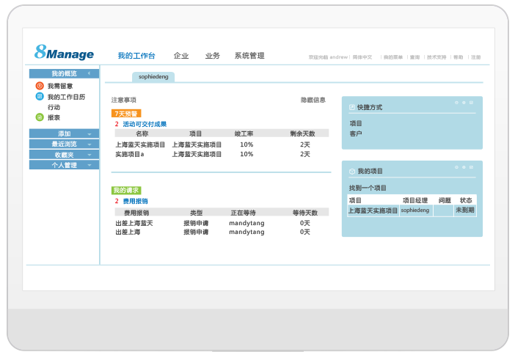The image size is (515, 352).
Task: Click 隐藏信息 to hide information
Action: (x=313, y=100)
